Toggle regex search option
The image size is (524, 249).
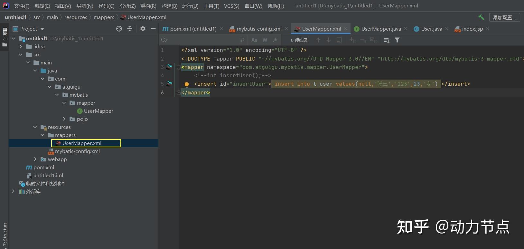click(275, 40)
